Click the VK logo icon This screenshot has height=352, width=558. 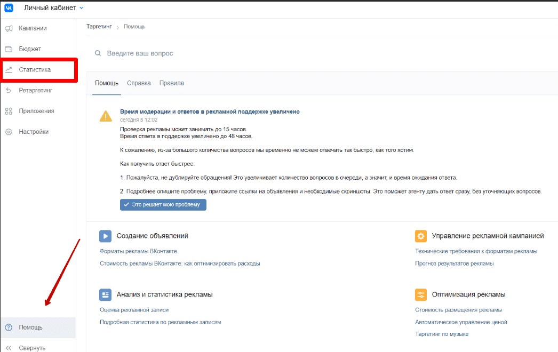pos(9,8)
